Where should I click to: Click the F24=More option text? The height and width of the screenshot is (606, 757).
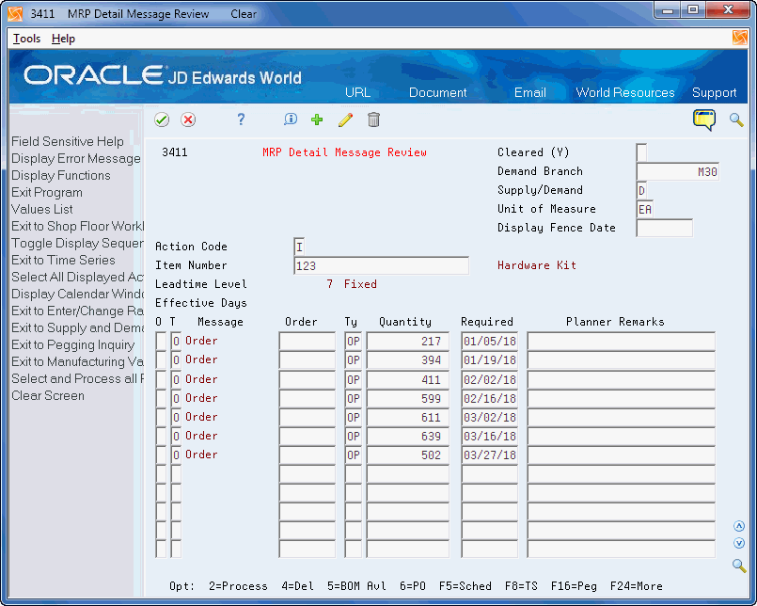coord(637,586)
